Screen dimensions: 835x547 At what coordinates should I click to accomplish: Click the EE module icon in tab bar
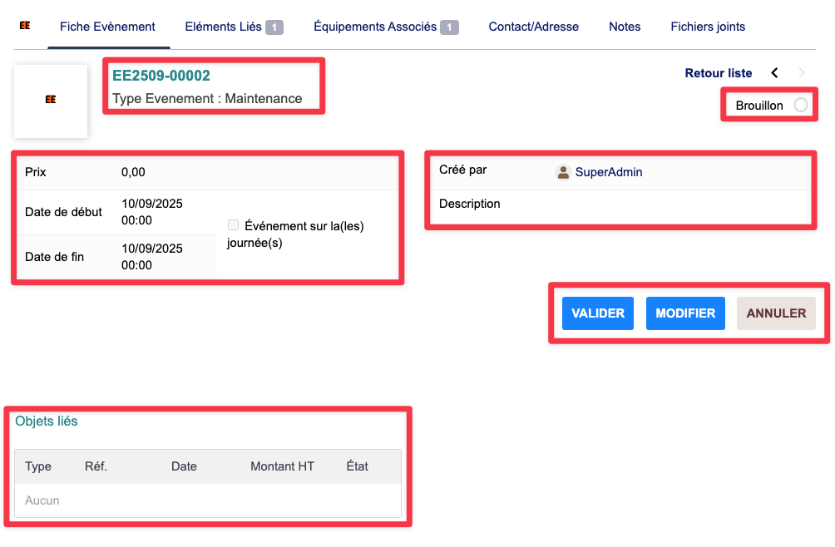pyautogui.click(x=25, y=26)
